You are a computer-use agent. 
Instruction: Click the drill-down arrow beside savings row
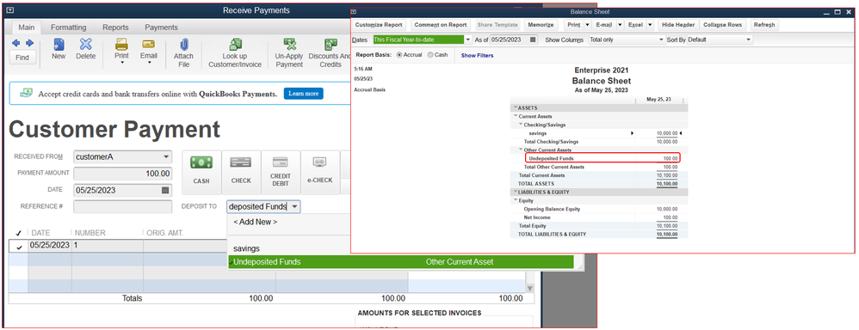coord(632,133)
